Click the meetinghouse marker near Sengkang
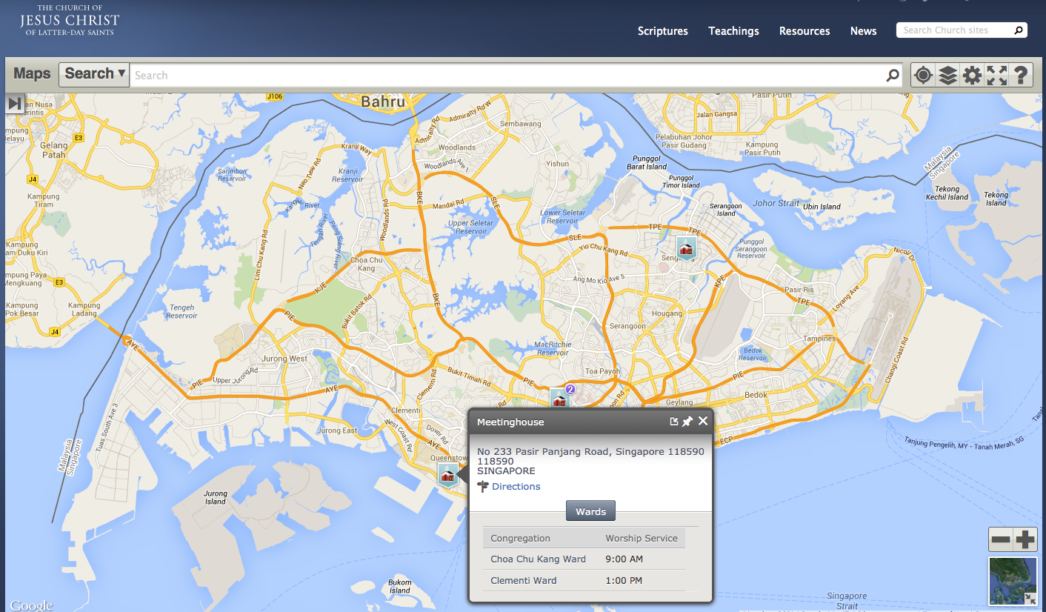 coord(687,249)
